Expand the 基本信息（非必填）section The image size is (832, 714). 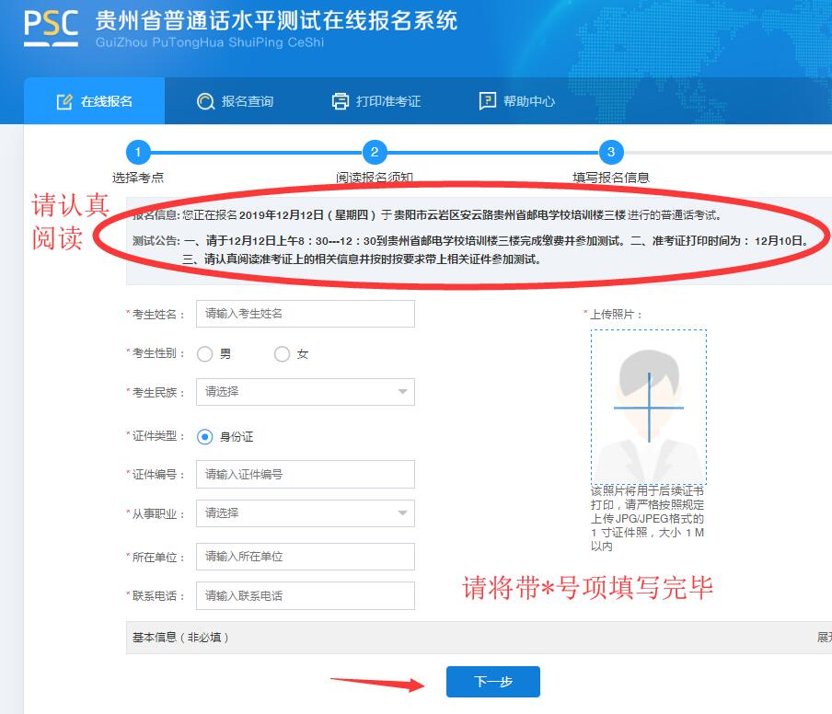pyautogui.click(x=823, y=637)
